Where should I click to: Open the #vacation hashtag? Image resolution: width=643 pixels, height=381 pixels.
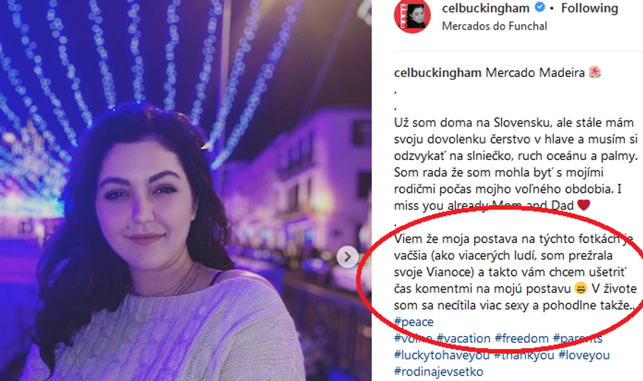point(463,339)
